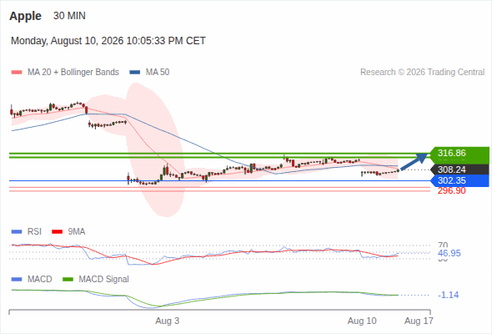Select the black 308.24 current price tag
Screen dimensions: 492x334
point(459,170)
